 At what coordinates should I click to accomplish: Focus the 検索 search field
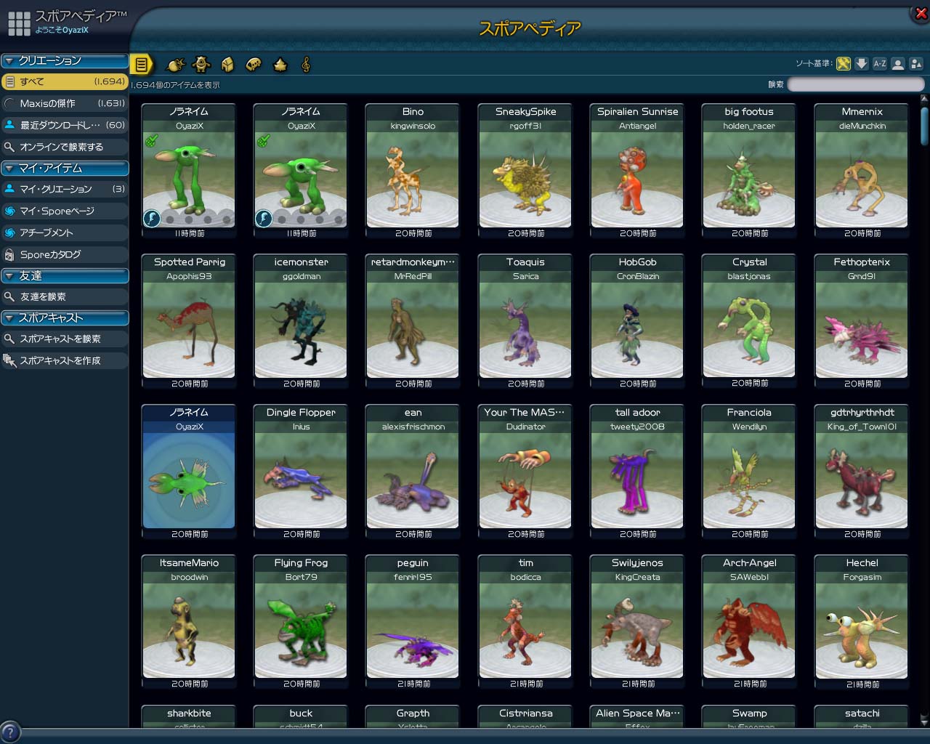coord(856,84)
